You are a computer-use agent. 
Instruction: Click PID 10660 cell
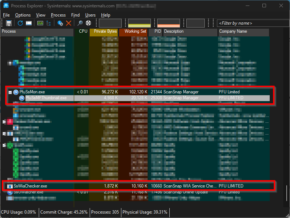point(156,186)
